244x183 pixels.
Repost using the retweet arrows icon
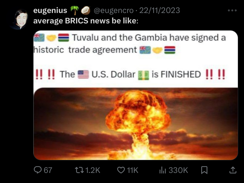coord(79,170)
